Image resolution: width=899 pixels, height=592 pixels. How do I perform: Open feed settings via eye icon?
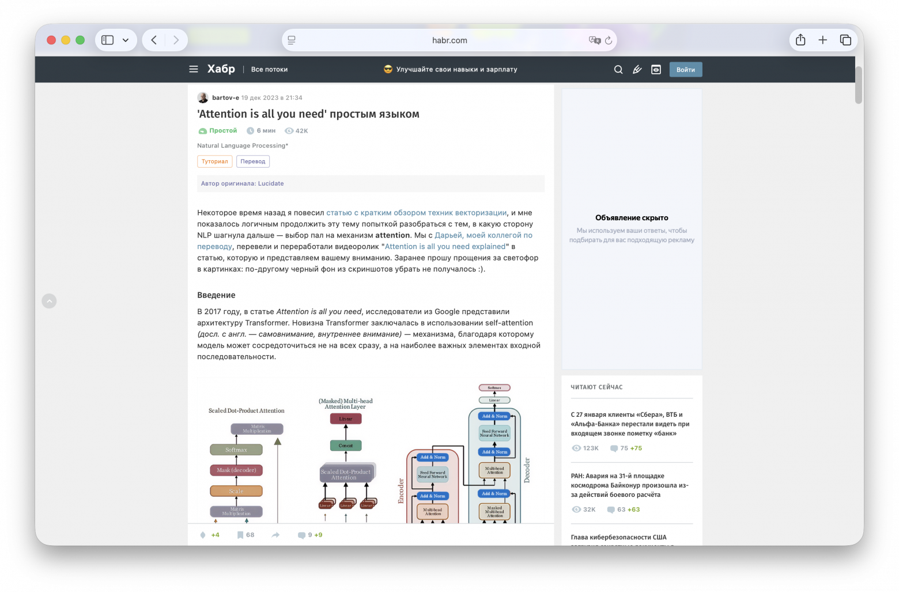click(x=656, y=69)
